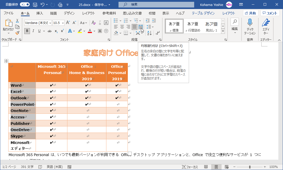This screenshot has width=283, height=170.
Task: Click the コメント button
Action: click(x=270, y=13)
